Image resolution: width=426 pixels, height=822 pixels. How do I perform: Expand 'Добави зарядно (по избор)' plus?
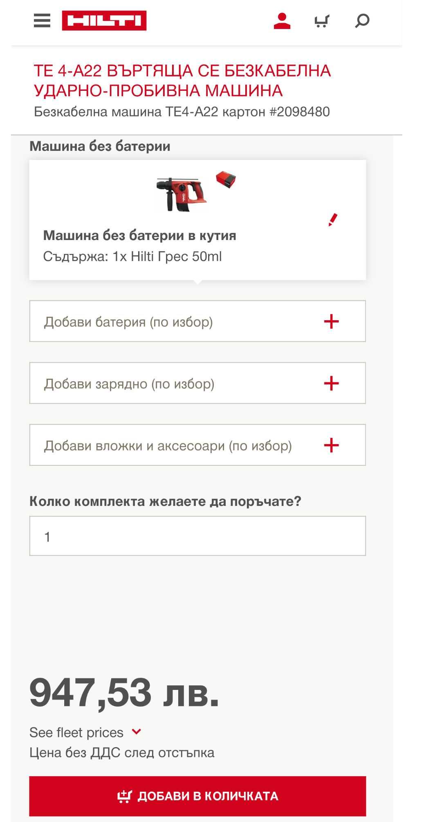click(x=331, y=383)
